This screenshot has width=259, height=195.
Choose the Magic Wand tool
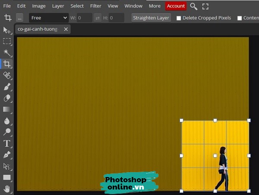(x=7, y=53)
